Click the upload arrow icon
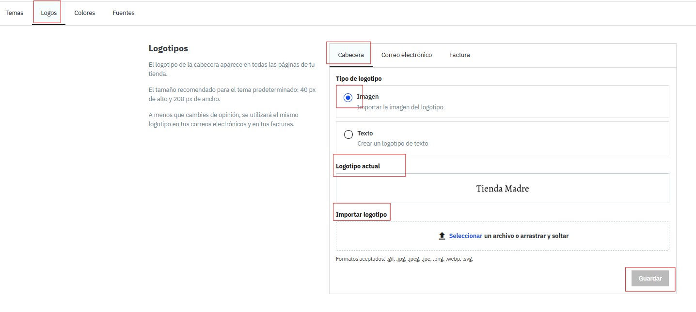Screen dimensions: 696x312 click(x=442, y=236)
